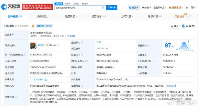
Task: Click the help icon next to 注册资本
Action: [x=82, y=55]
